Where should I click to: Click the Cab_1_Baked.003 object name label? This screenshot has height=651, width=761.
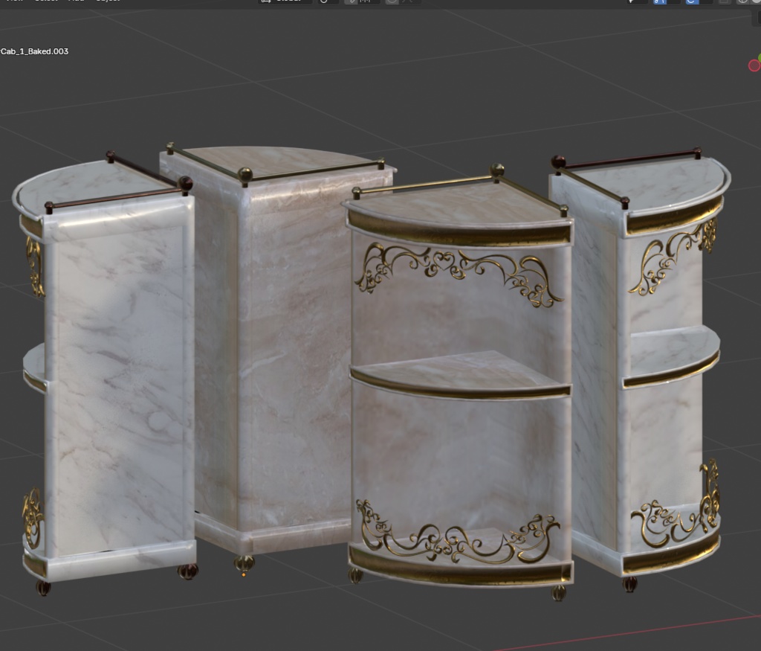tap(34, 51)
